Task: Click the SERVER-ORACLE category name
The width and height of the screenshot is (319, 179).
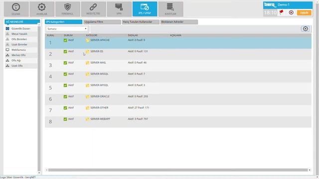Action: (100, 96)
